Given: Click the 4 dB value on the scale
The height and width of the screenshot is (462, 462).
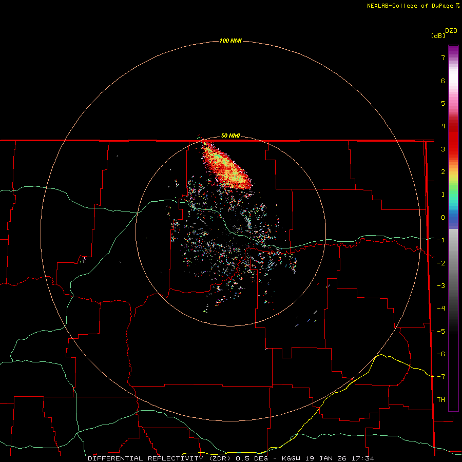Looking at the screenshot, I should point(443,126).
